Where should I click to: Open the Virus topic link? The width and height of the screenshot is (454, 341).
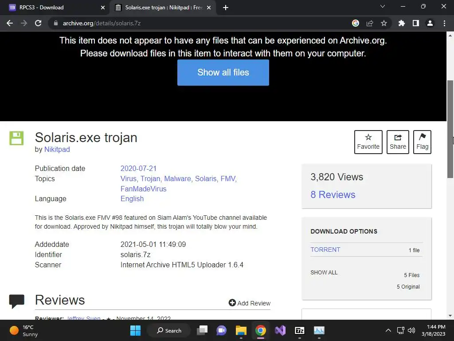128,178
